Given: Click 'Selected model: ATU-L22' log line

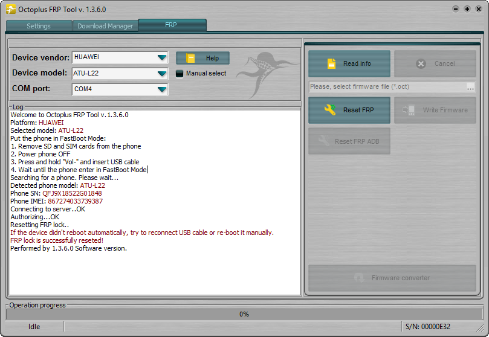Looking at the screenshot, I should [47, 130].
